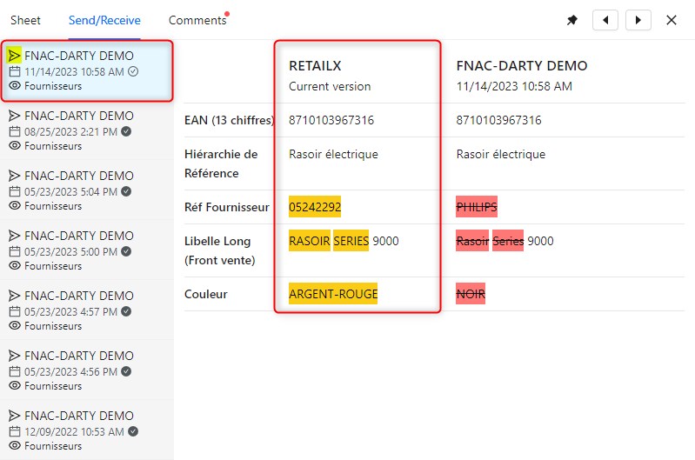Click the red struck-through PHILIPS value
Image resolution: width=695 pixels, height=460 pixels.
477,207
